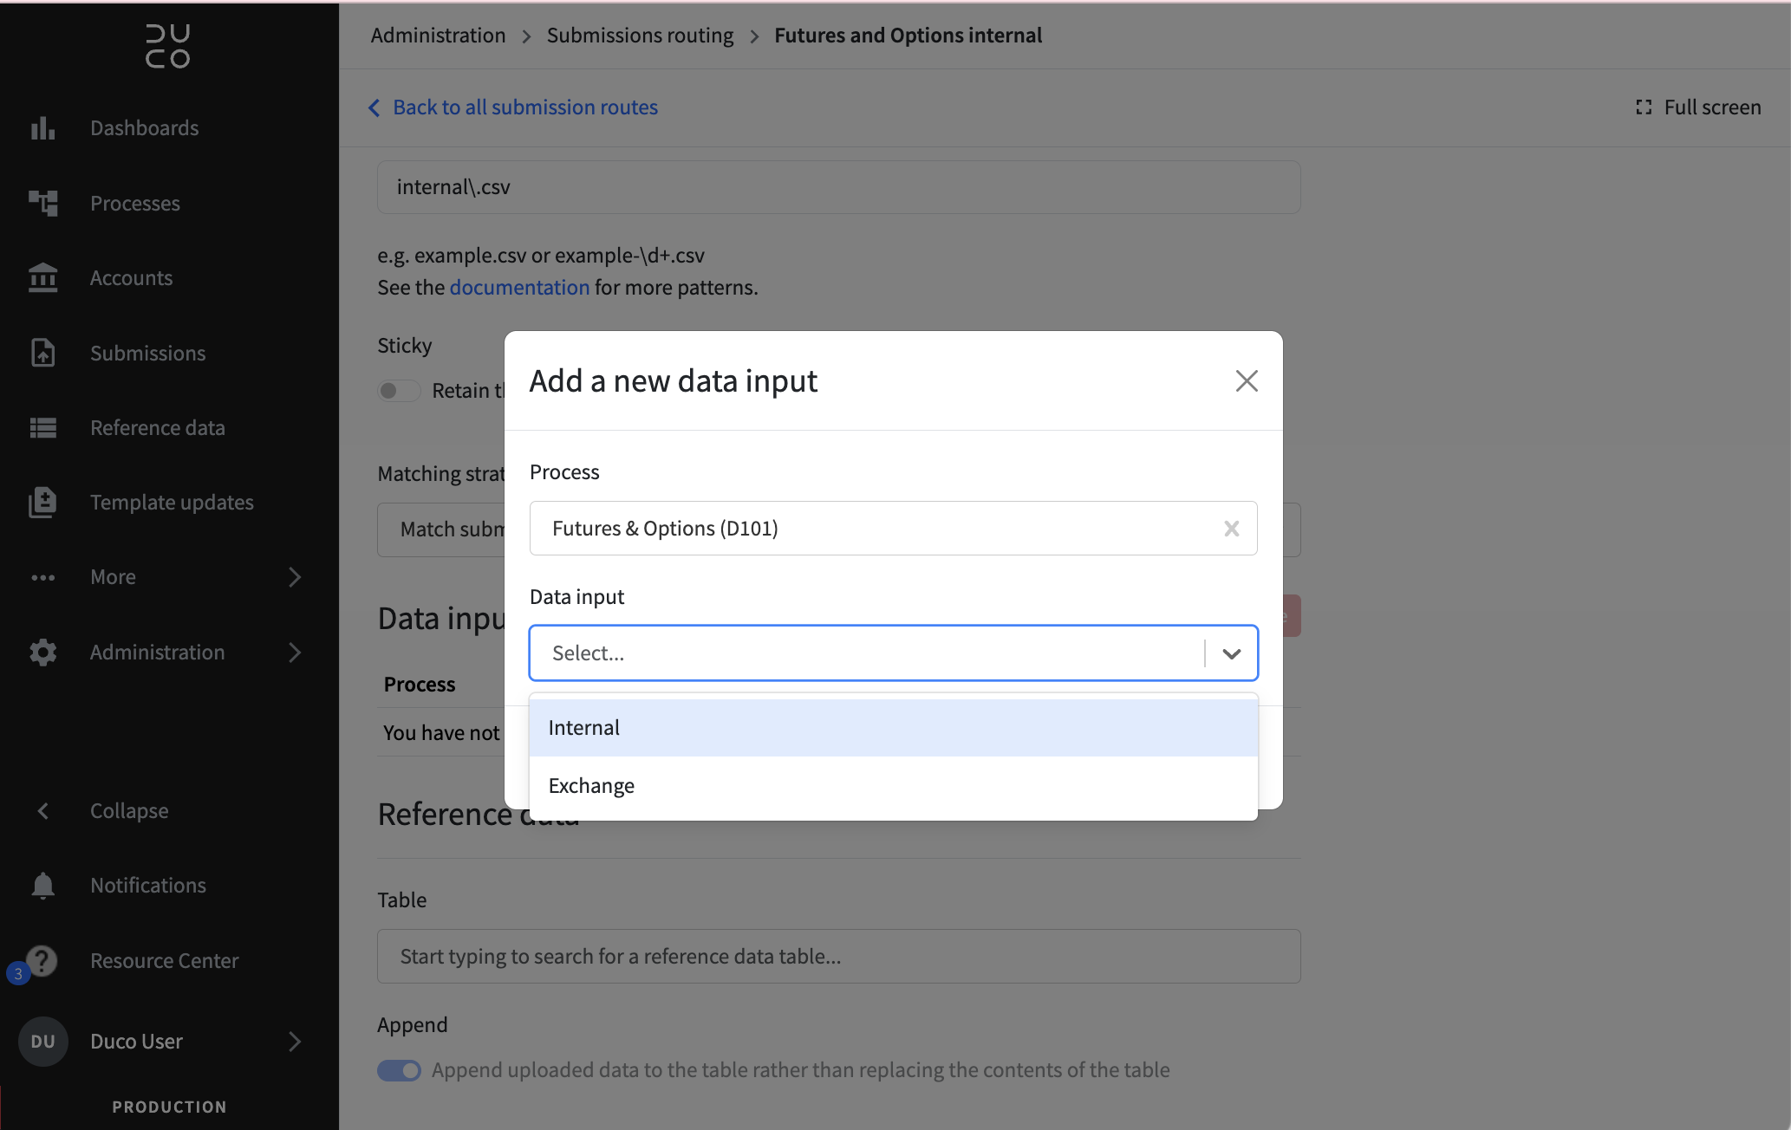Close the Add a new data input dialog

point(1247,380)
